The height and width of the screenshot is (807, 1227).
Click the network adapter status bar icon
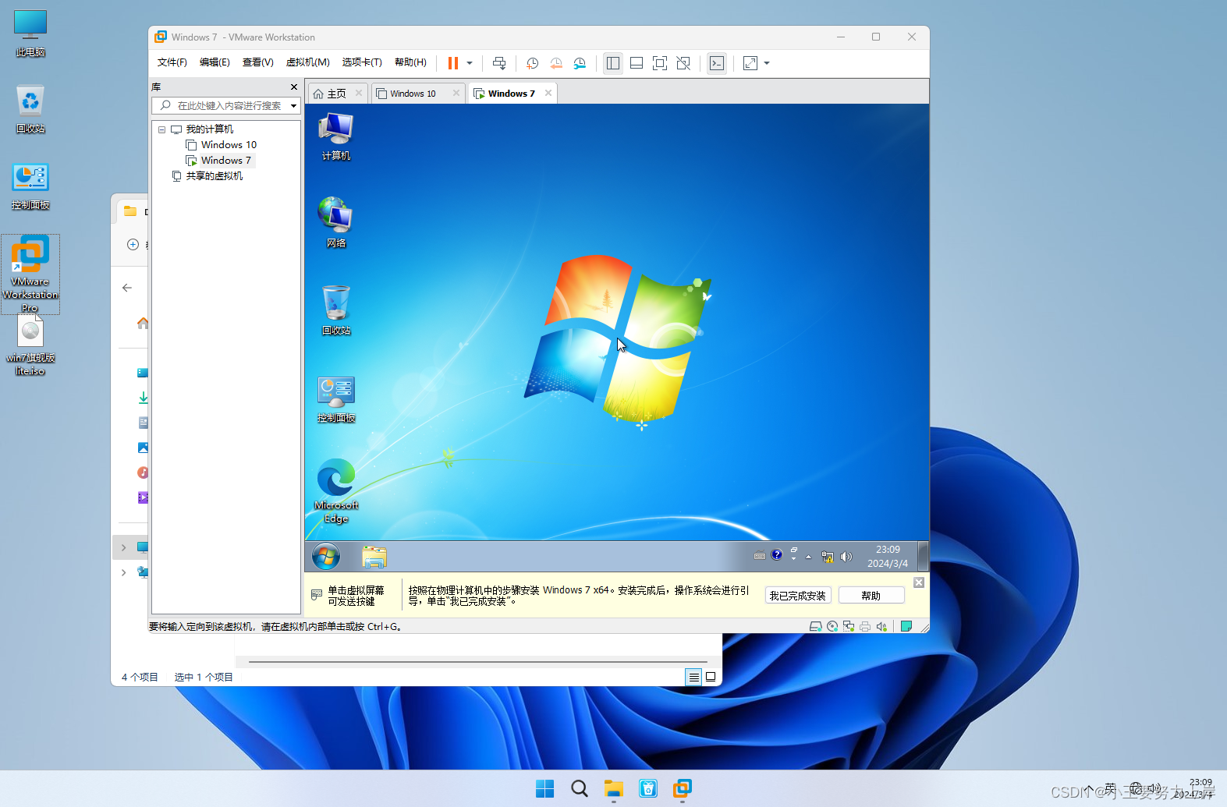tap(849, 626)
